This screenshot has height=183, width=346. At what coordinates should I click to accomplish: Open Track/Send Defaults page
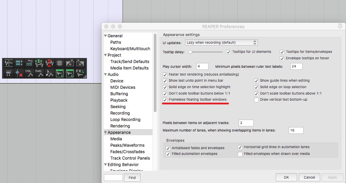pos(130,61)
